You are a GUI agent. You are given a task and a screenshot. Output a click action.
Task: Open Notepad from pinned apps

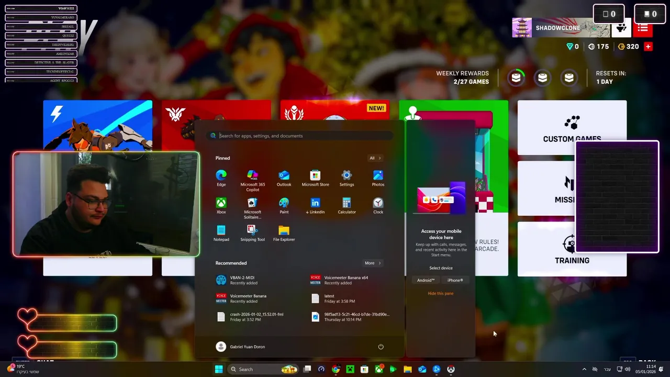pos(221,234)
